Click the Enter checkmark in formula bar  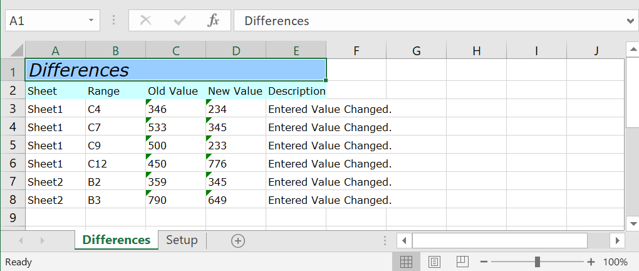180,21
